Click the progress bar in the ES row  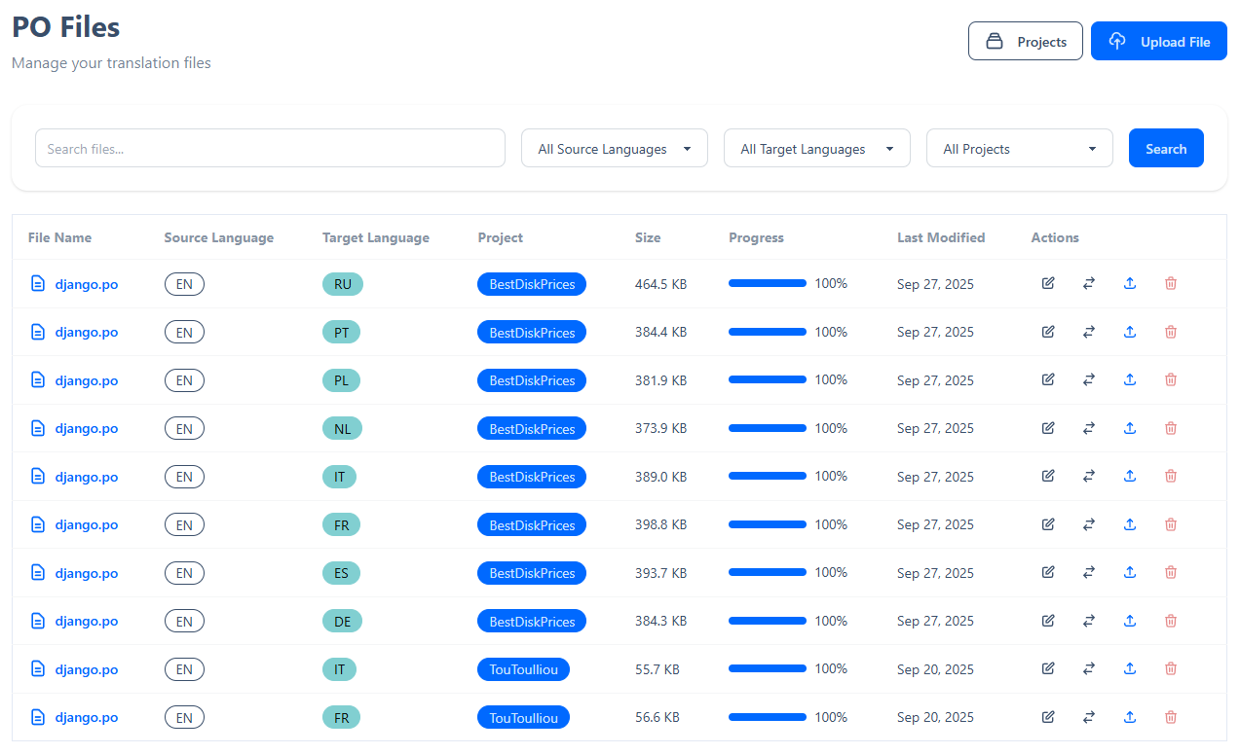[x=767, y=572]
